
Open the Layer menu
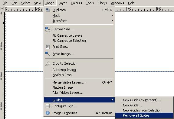coord(62,3)
